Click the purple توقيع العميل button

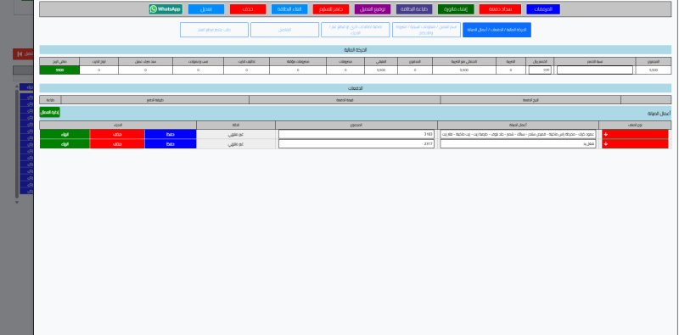[373, 9]
